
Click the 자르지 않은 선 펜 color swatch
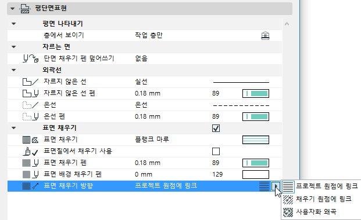pyautogui.click(x=256, y=93)
